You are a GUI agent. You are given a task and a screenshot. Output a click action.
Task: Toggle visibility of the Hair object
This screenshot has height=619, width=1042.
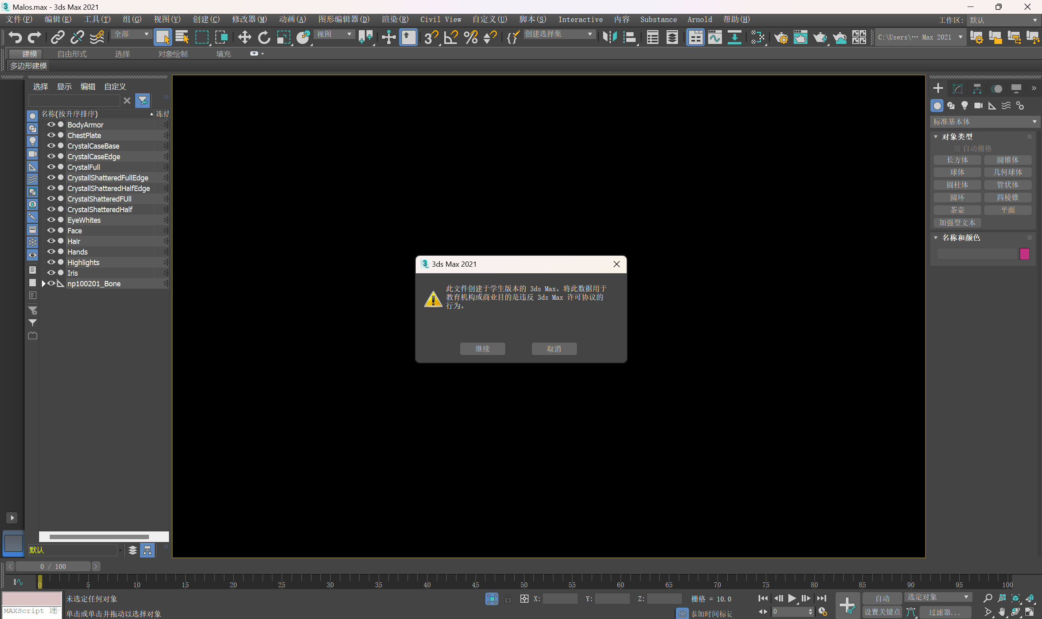[x=51, y=241]
